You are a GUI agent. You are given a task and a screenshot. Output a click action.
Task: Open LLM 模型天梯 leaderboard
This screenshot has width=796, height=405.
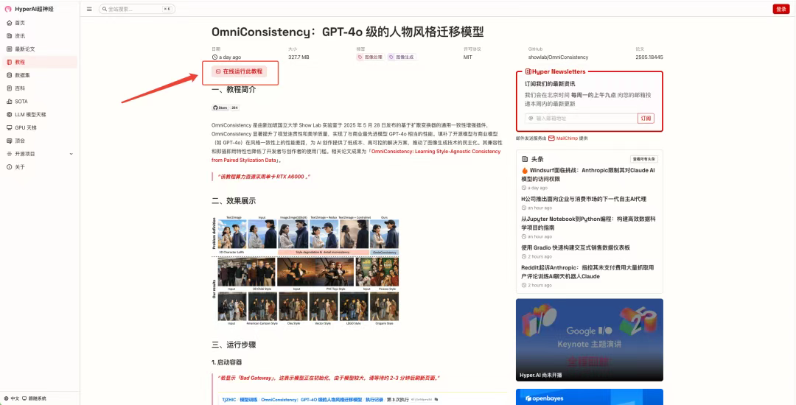[x=30, y=114]
